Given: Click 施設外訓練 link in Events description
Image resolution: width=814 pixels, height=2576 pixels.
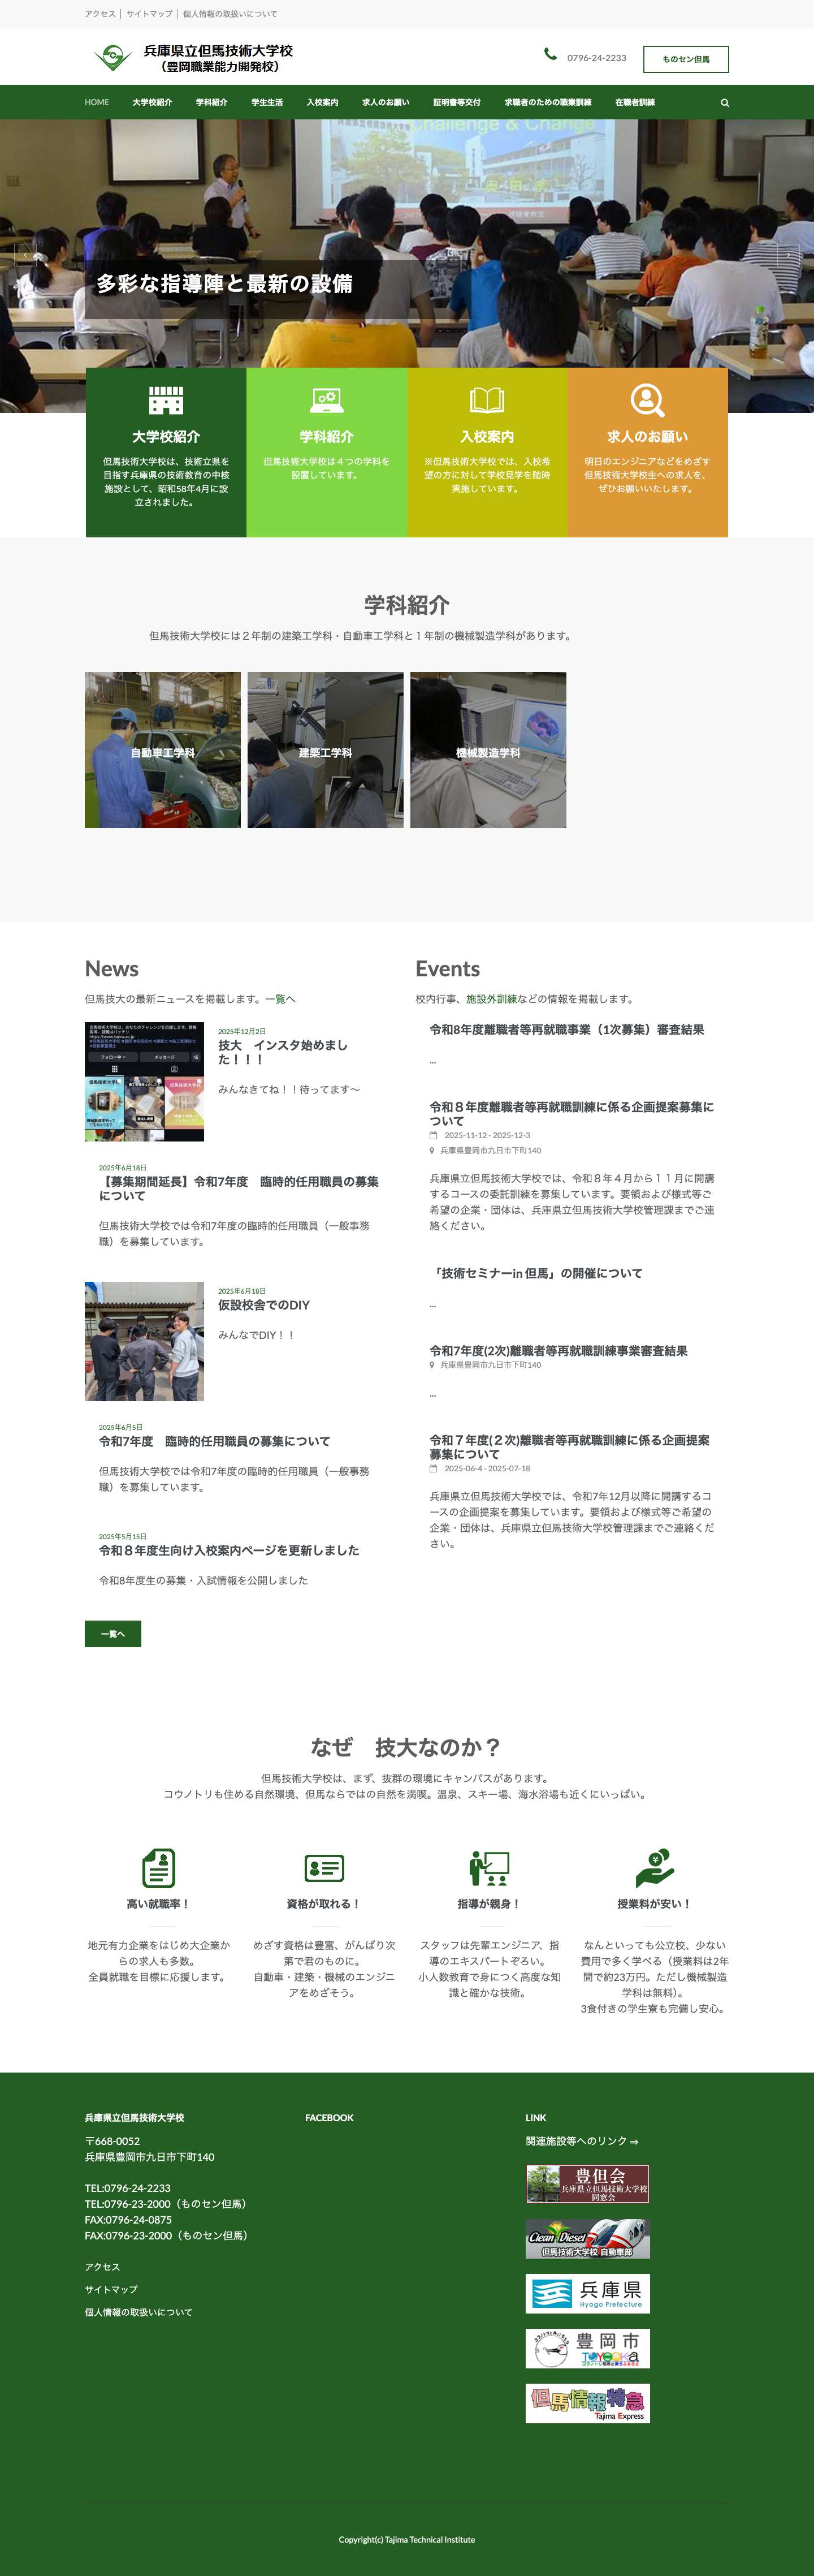Looking at the screenshot, I should [491, 998].
